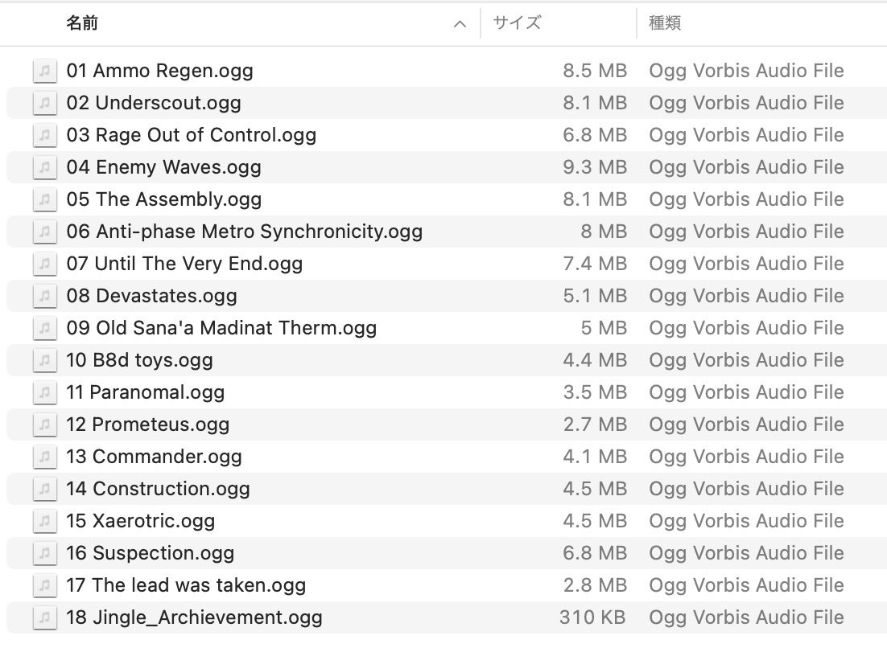The image size is (887, 648).
Task: Sort list by the 種類 column header
Action: coord(665,23)
